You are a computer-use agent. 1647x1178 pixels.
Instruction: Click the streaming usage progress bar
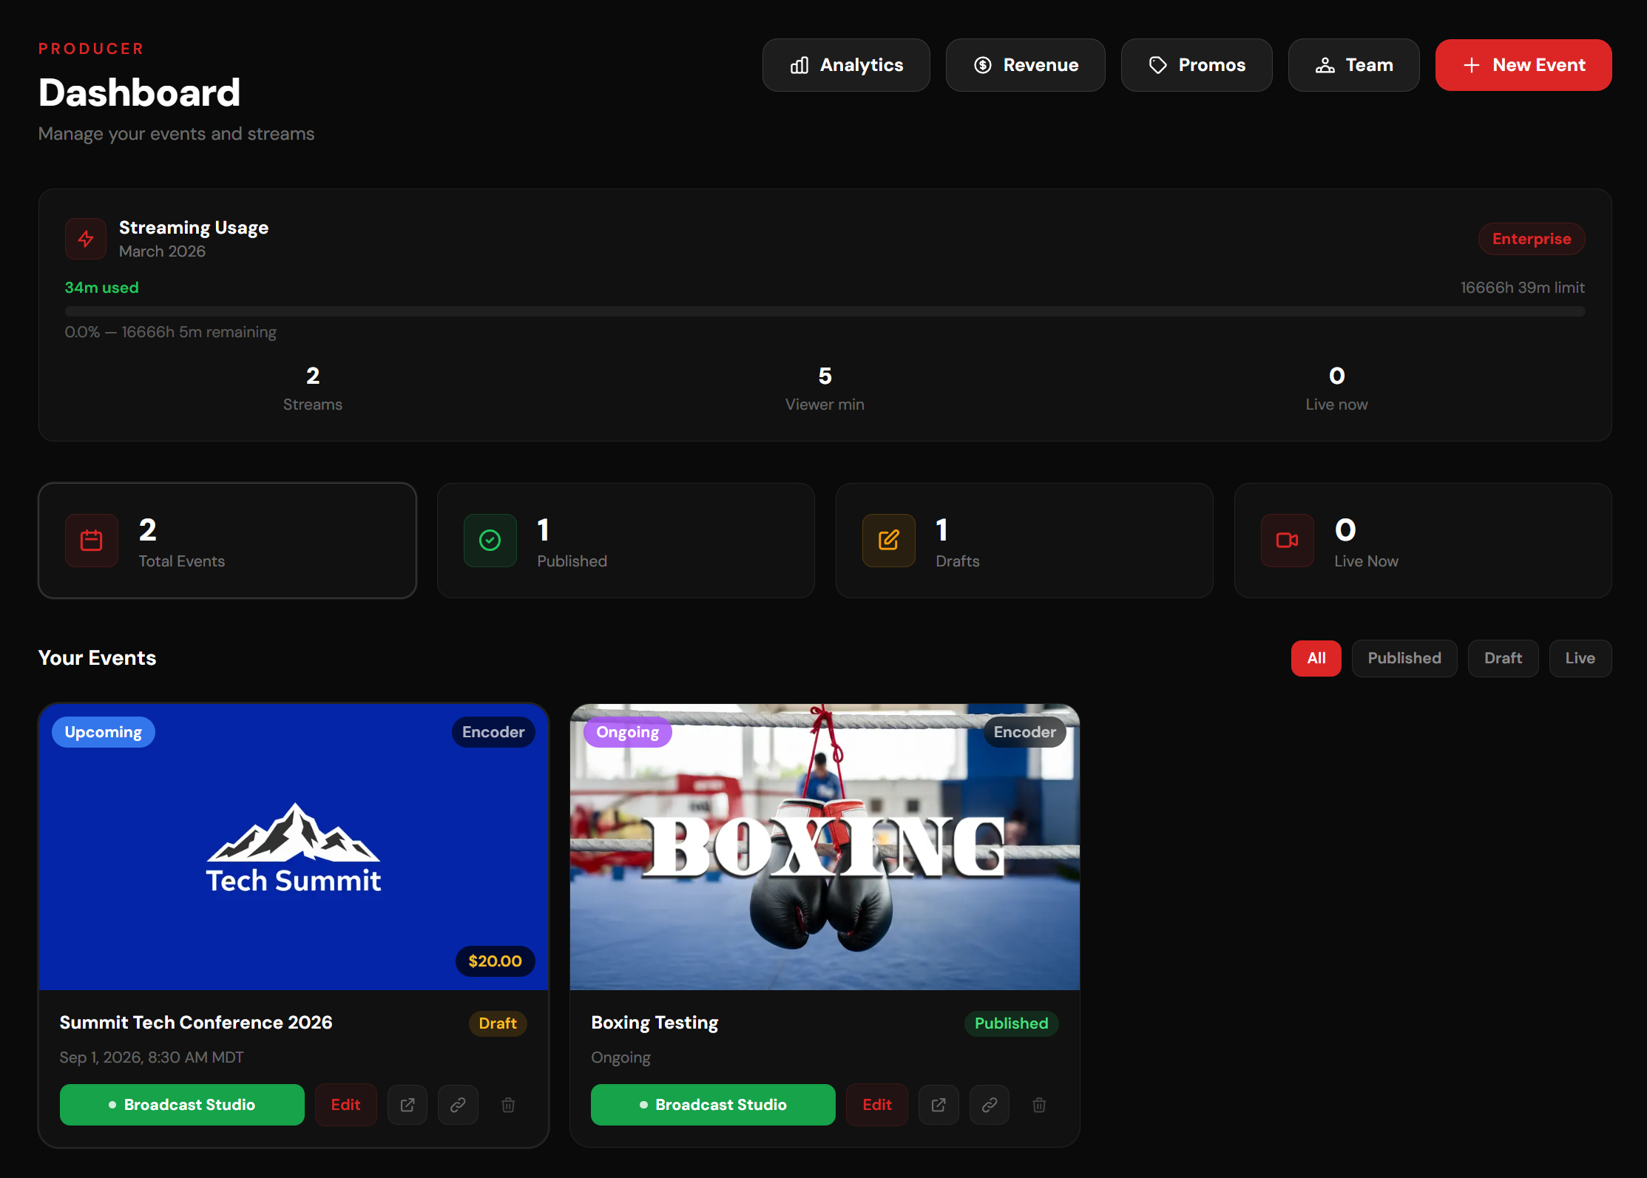click(824, 311)
